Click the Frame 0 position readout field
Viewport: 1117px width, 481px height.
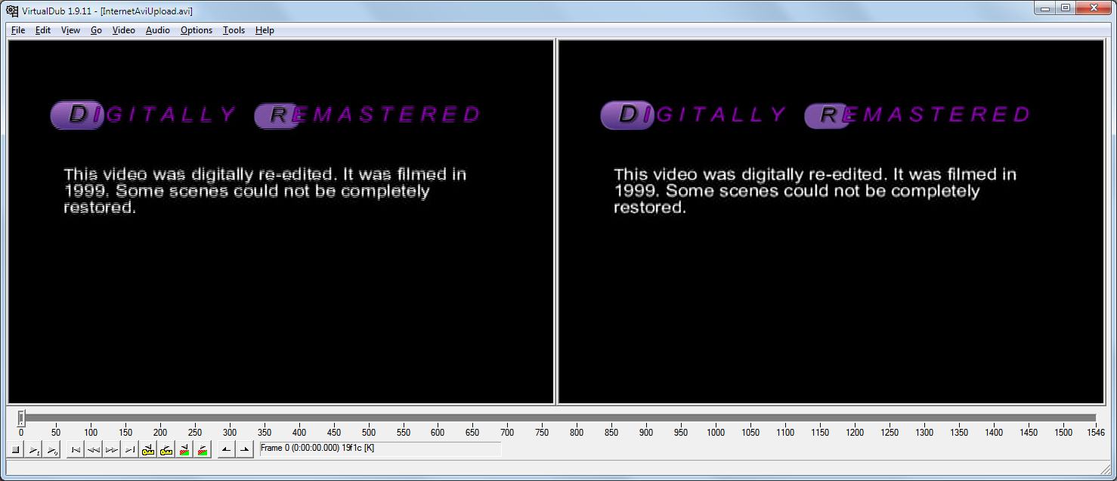point(380,449)
